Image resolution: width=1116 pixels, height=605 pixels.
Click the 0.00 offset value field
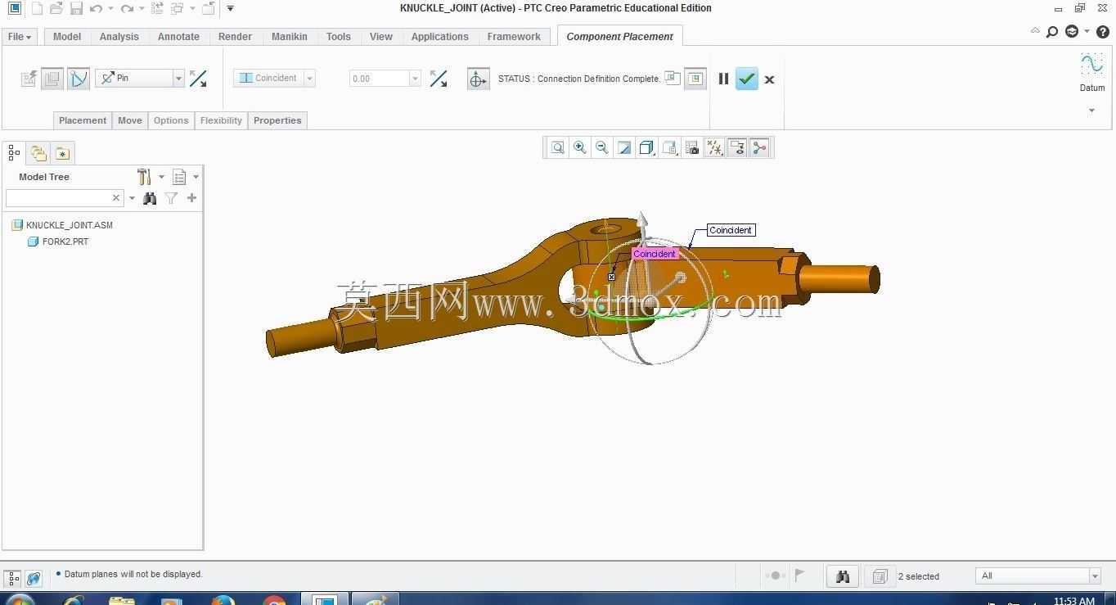(379, 79)
